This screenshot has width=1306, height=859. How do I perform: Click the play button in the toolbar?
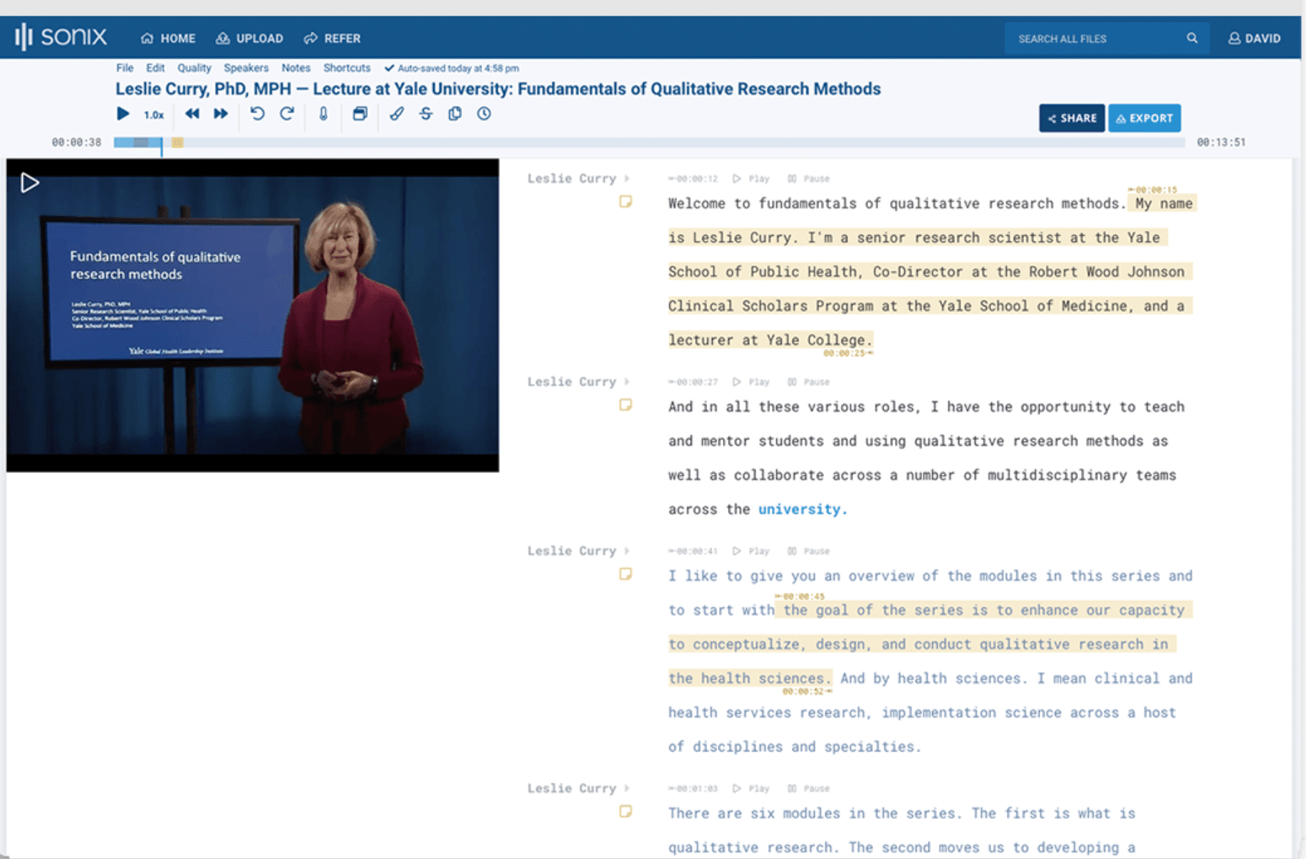(122, 114)
